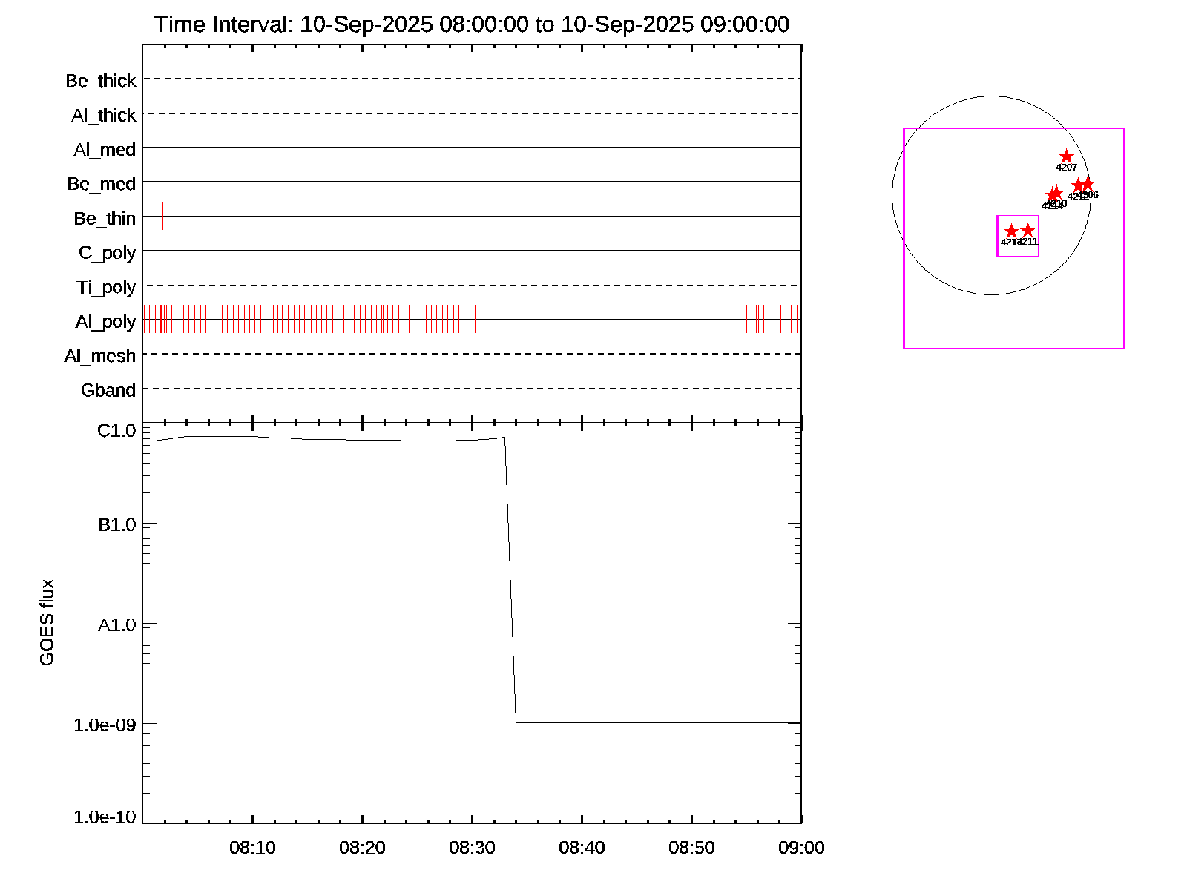Image resolution: width=1187 pixels, height=890 pixels.
Task: Click the Gband filter label
Action: [x=108, y=391]
